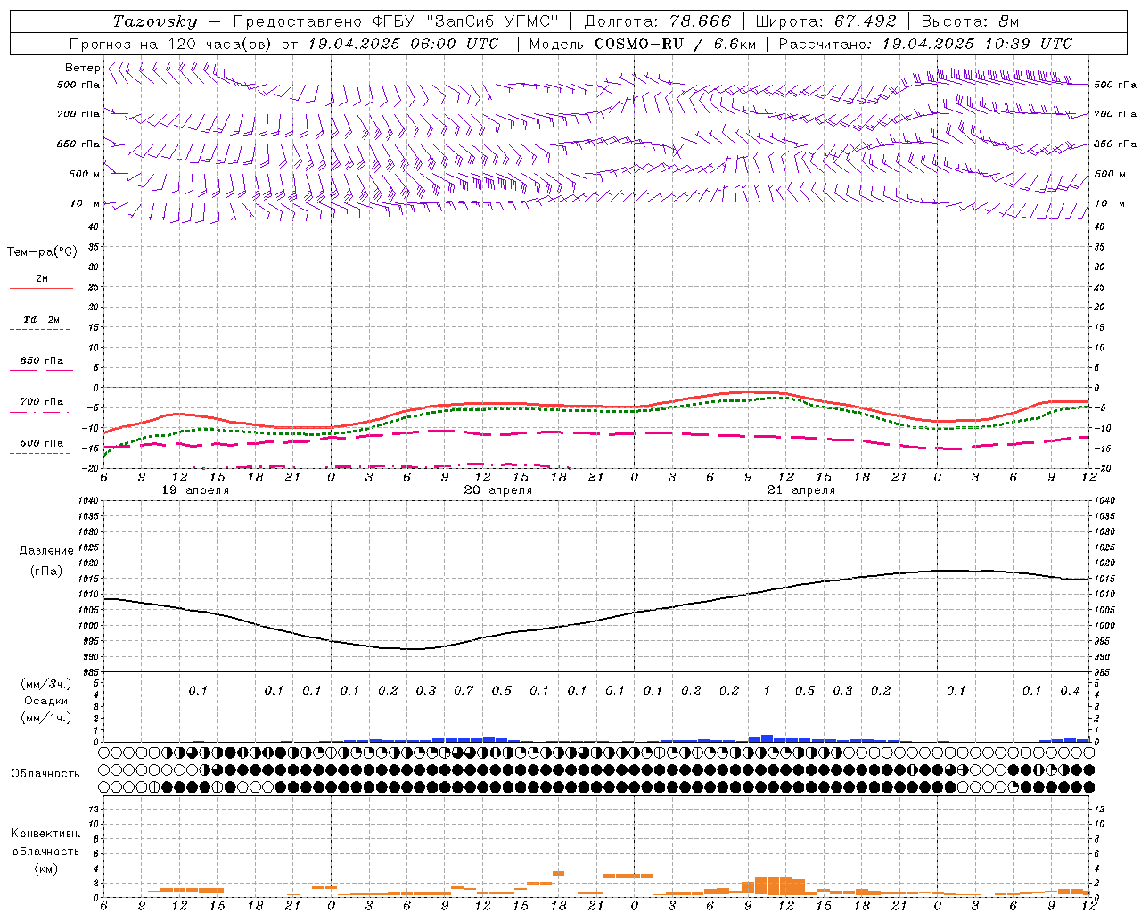This screenshot has width=1141, height=913.
Task: Click the 'Конвективн.' convective label
Action: pyautogui.click(x=45, y=834)
